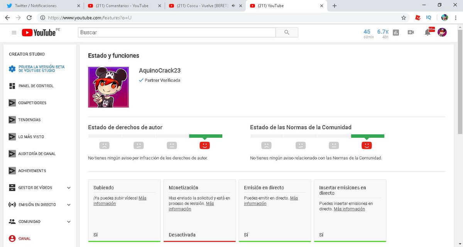
Task: Click the muted audio icon on the Coscu tab
Action: tap(233, 6)
